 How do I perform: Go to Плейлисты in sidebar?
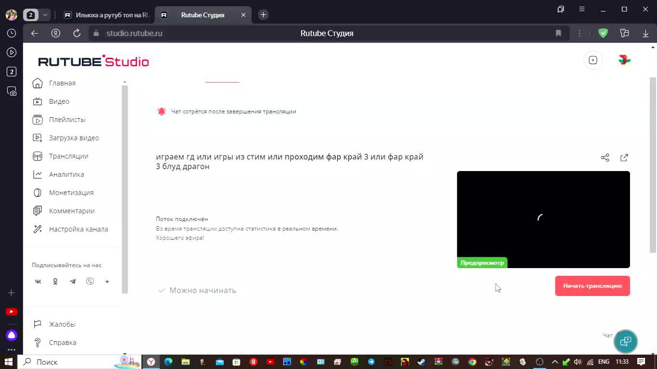click(x=59, y=120)
